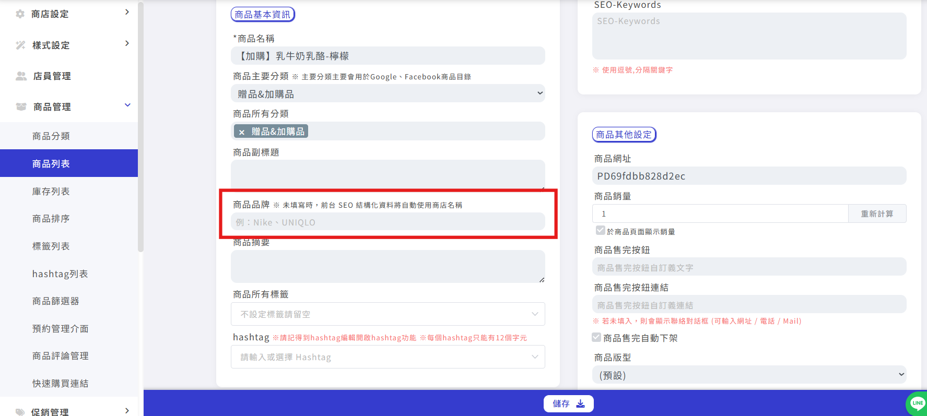Expand 促銷管理 menu chevron

point(127,410)
